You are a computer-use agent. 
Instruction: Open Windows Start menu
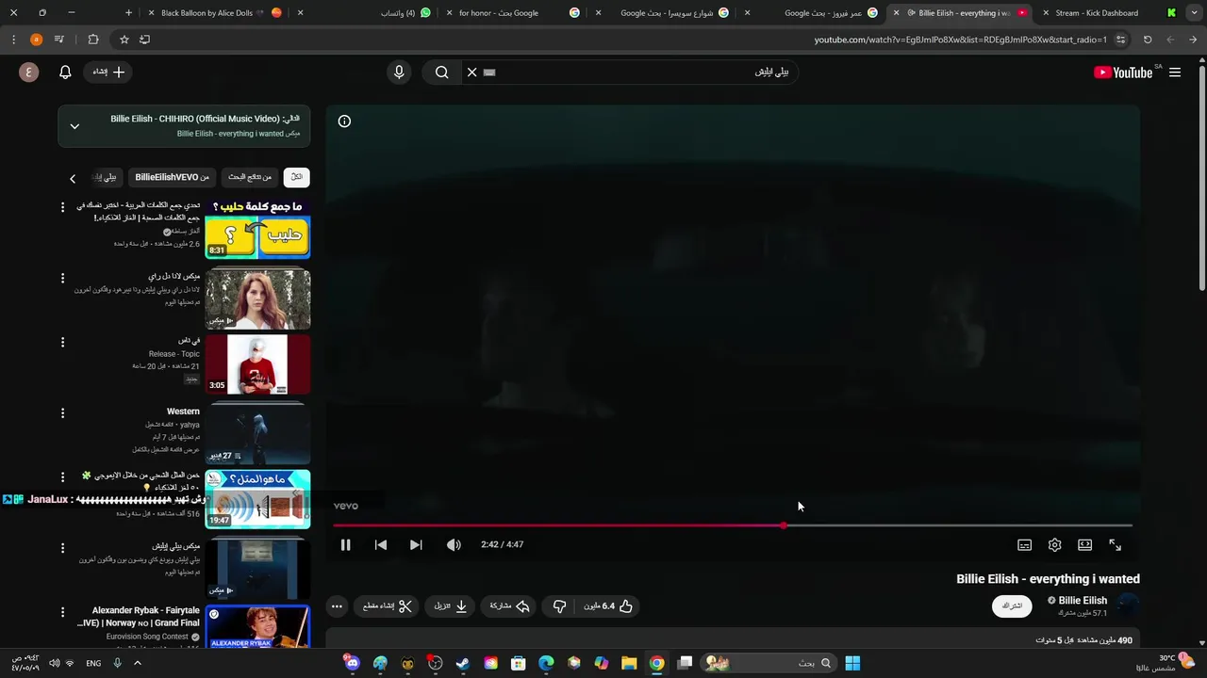852,663
